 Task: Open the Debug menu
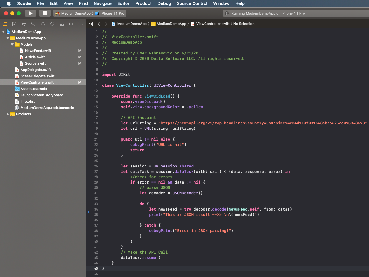pyautogui.click(x=164, y=3)
